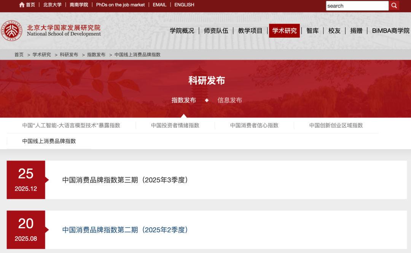This screenshot has width=411, height=253.
Task: Click the search magnifier icon
Action: click(x=394, y=6)
